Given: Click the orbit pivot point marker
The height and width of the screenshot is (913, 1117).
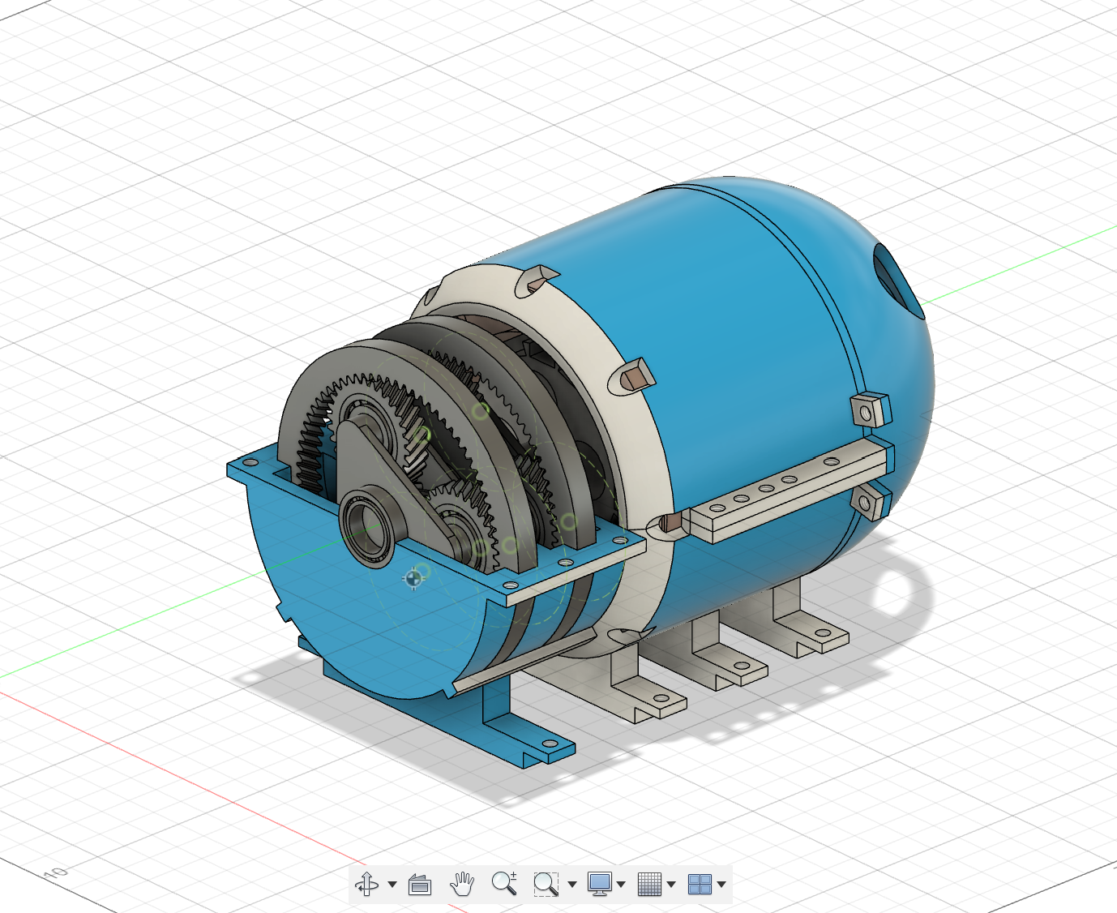Looking at the screenshot, I should pos(414,578).
